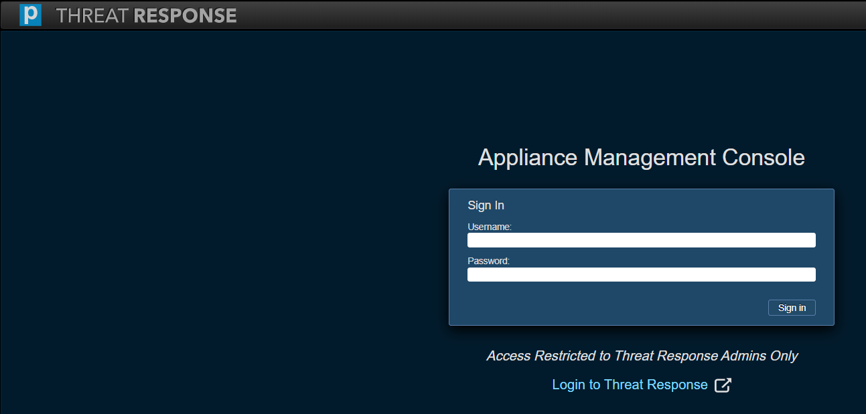Screen dimensions: 866x414
Task: Click the word Appliance in the heading
Action: (x=527, y=158)
